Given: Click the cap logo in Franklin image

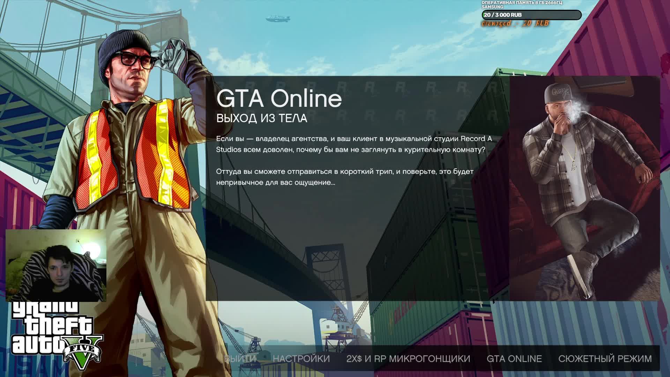Looking at the screenshot, I should click(x=561, y=92).
